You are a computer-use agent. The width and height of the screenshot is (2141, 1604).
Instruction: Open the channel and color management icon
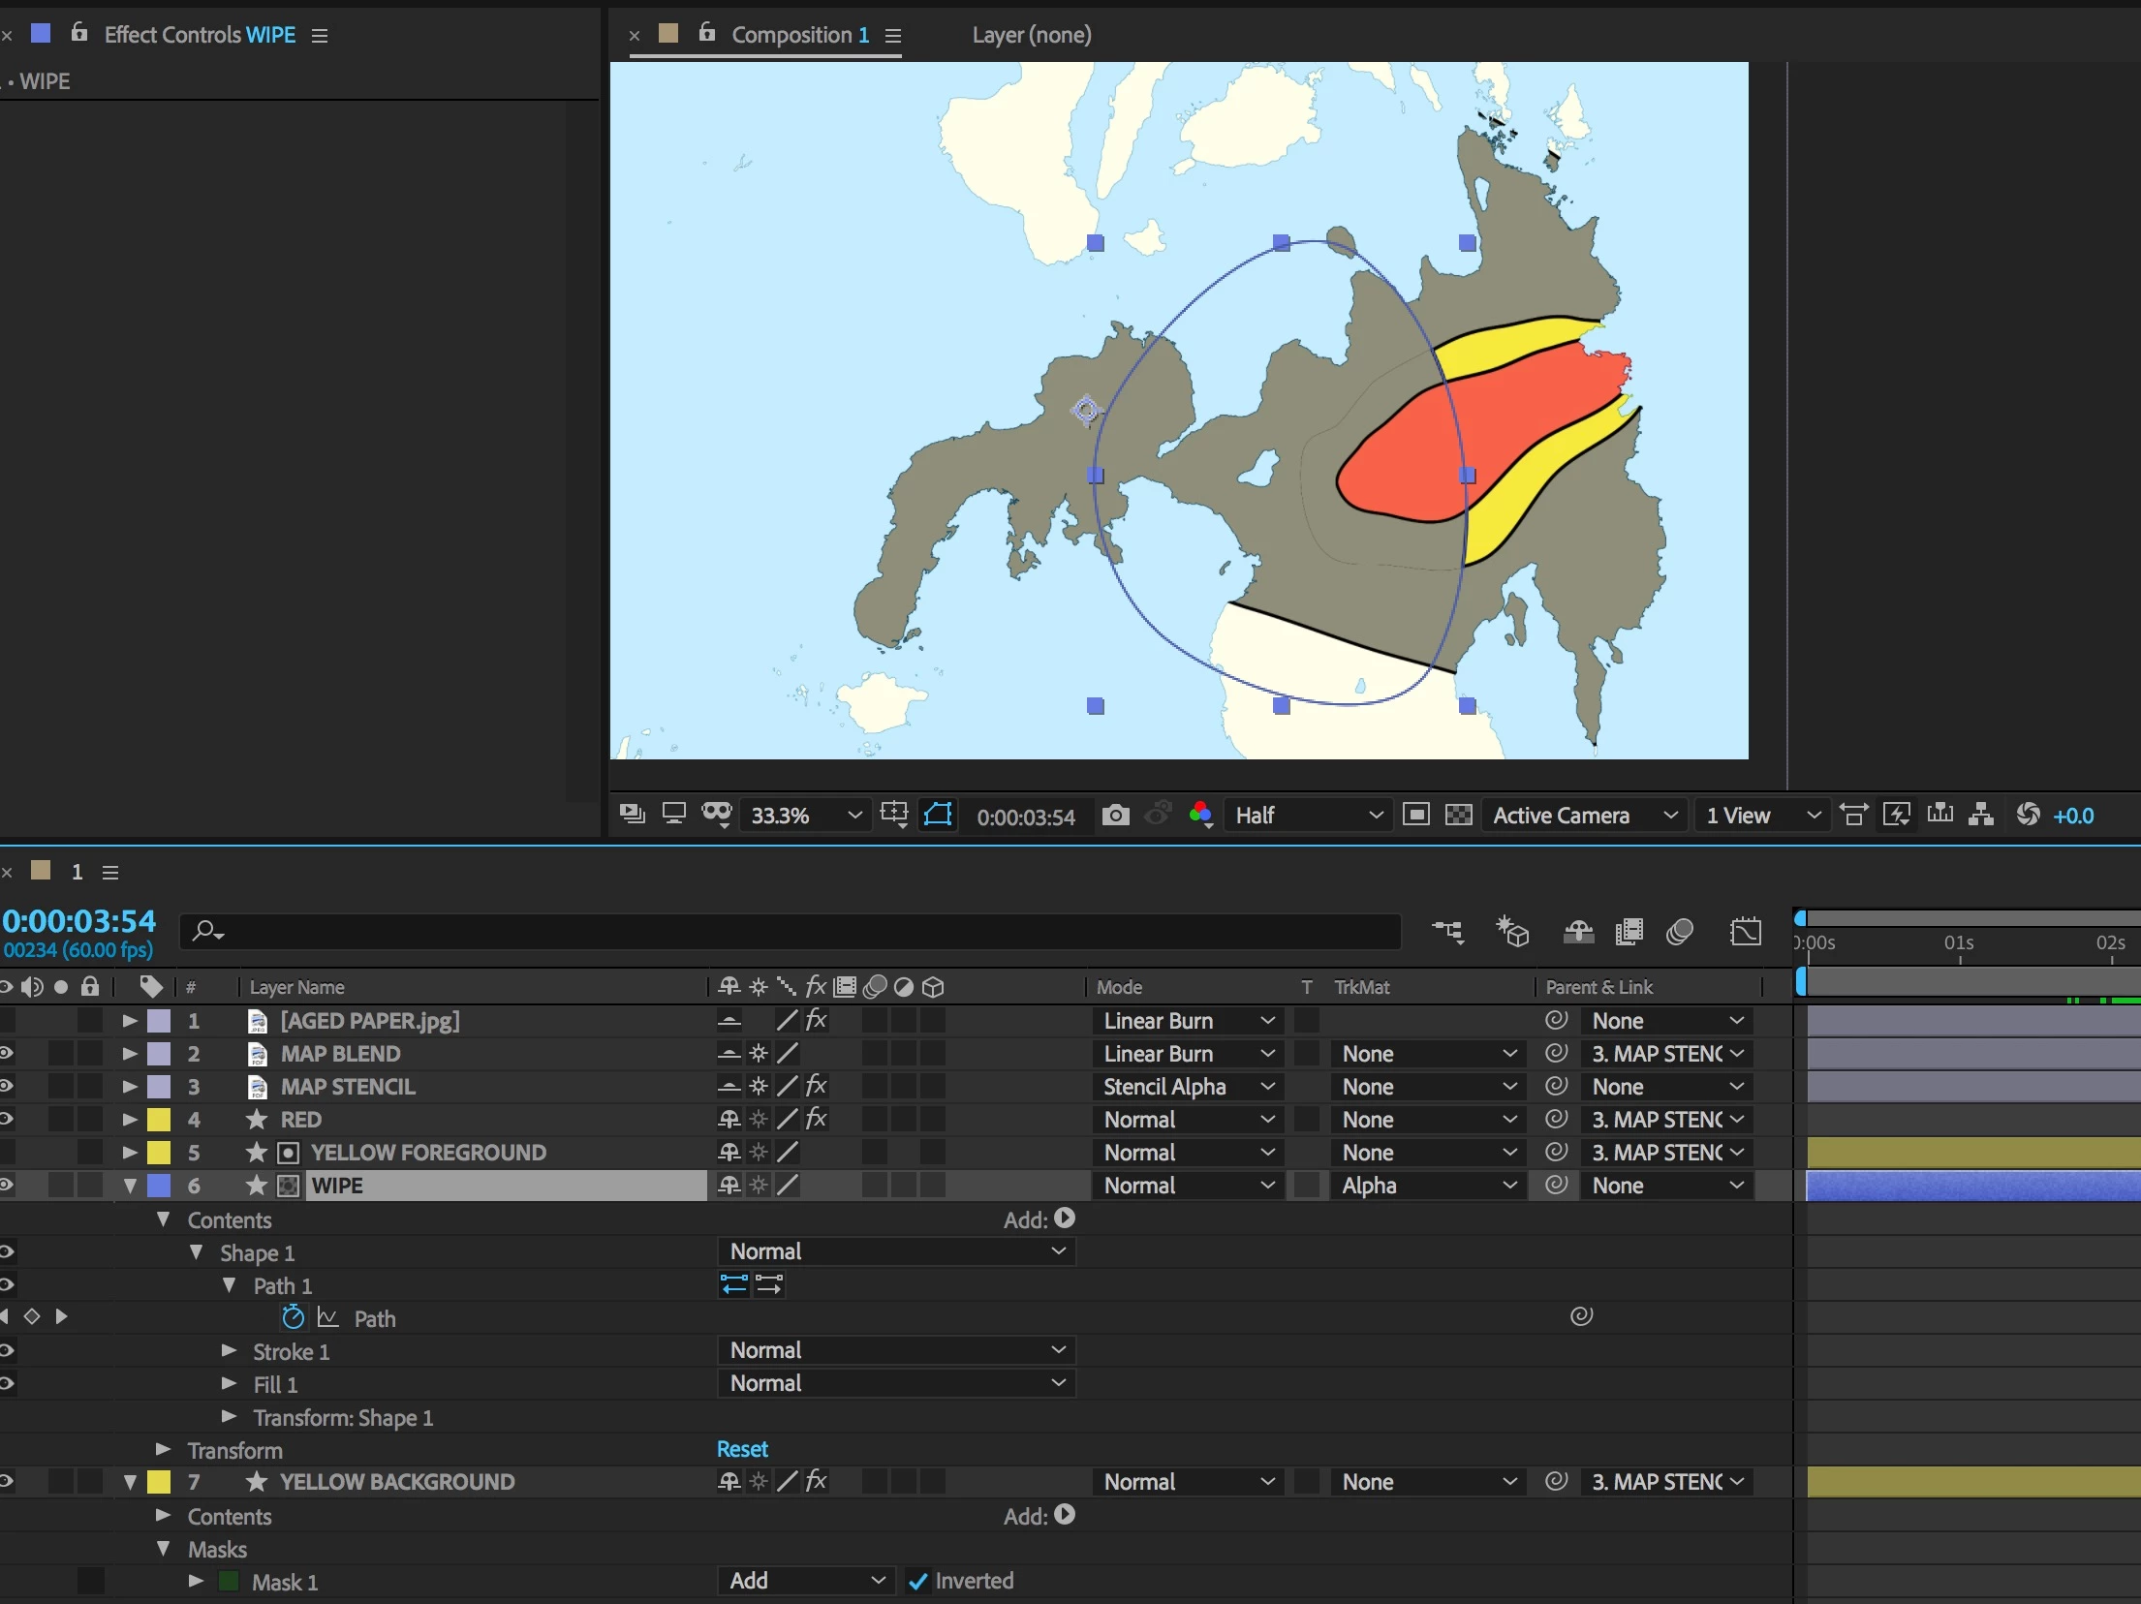(x=1200, y=815)
